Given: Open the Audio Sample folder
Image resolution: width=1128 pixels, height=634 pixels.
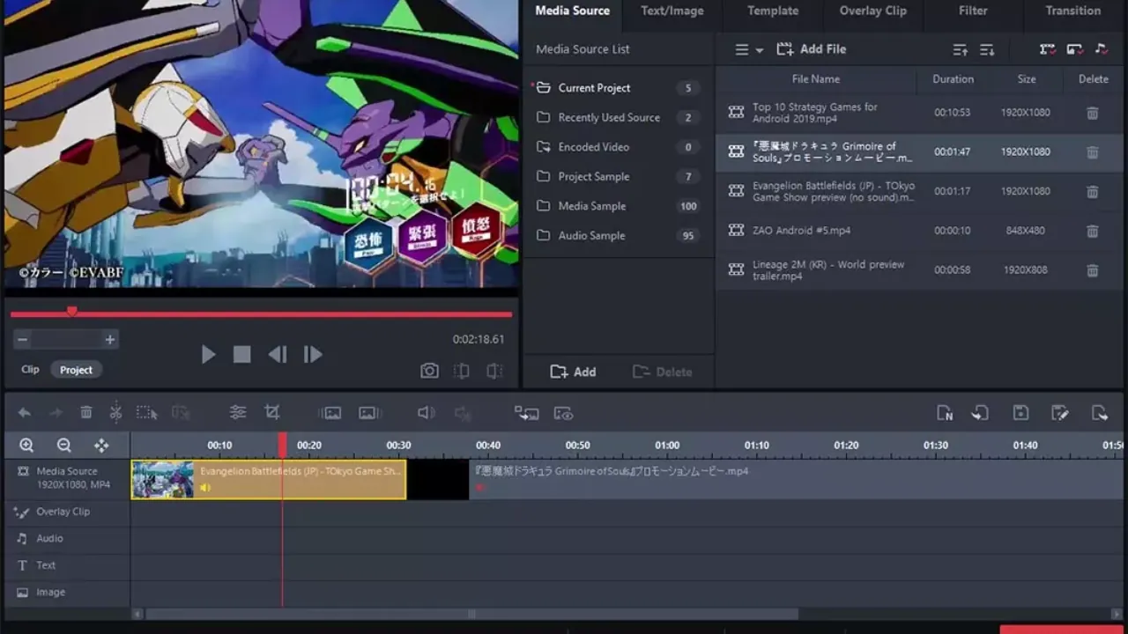Looking at the screenshot, I should point(619,235).
